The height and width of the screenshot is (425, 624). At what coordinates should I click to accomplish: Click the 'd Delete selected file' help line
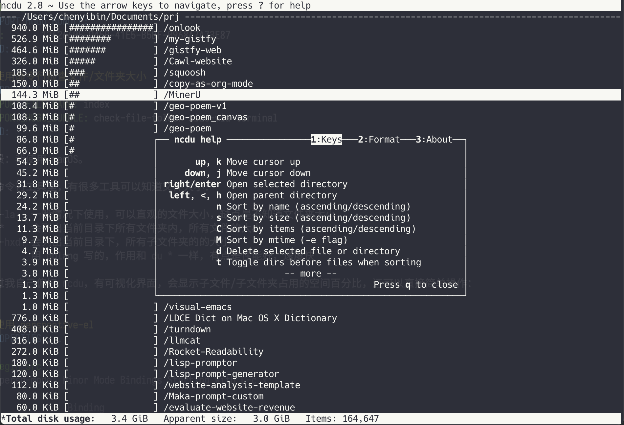click(x=308, y=251)
